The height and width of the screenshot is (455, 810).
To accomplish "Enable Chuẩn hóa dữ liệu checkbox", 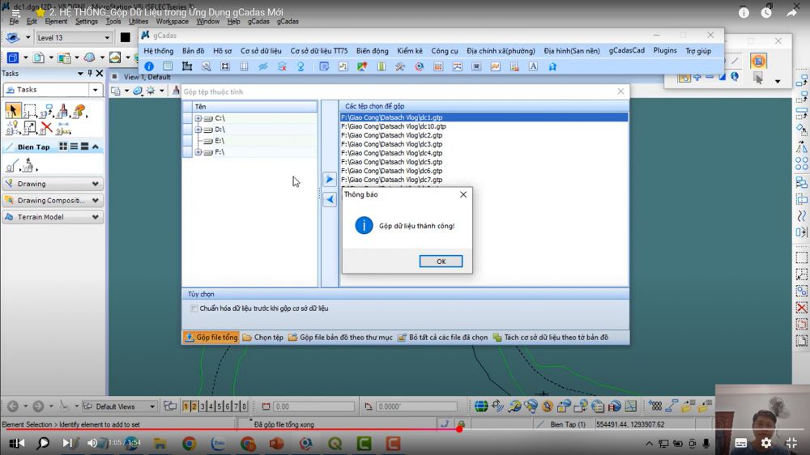I will click(194, 308).
